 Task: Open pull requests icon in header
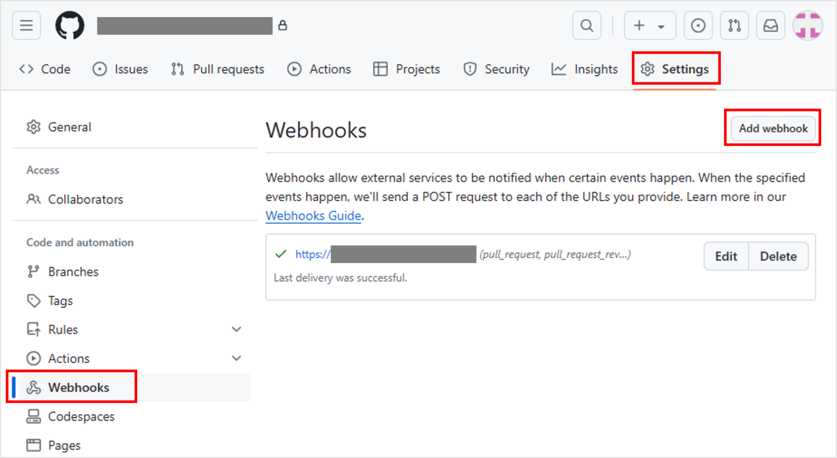pyautogui.click(x=734, y=26)
